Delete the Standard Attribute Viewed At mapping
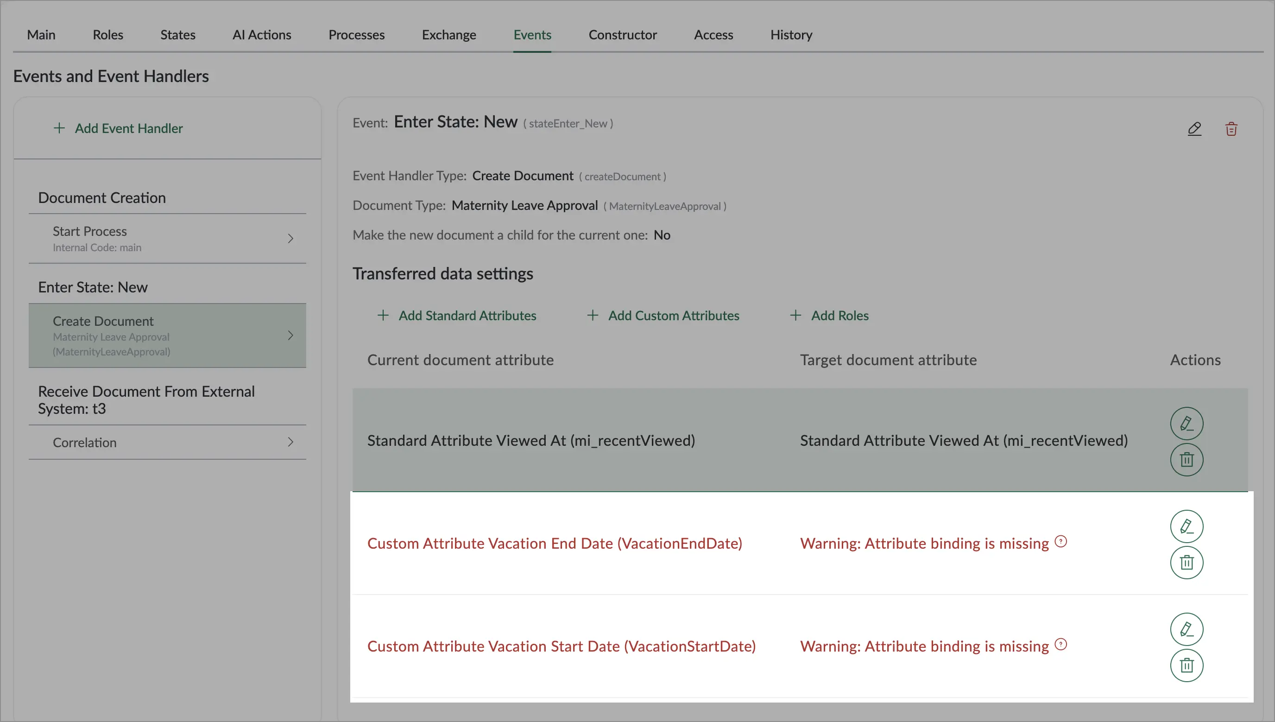The image size is (1275, 722). point(1187,460)
